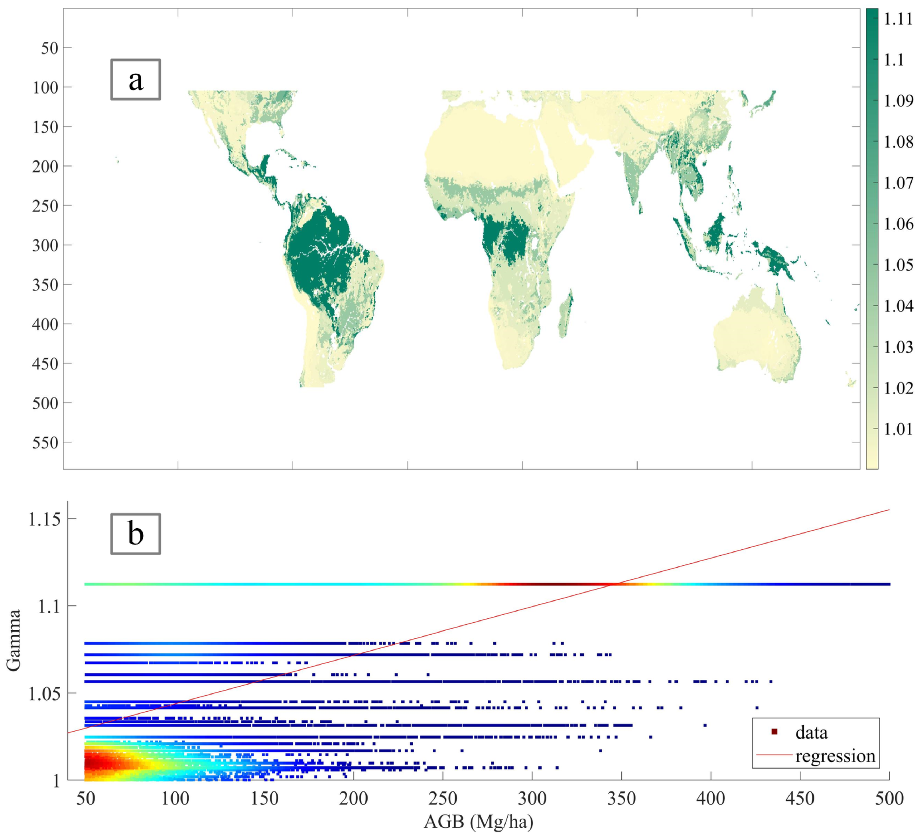Click the 'regression' legend text
This screenshot has width=921, height=836.
[x=835, y=756]
